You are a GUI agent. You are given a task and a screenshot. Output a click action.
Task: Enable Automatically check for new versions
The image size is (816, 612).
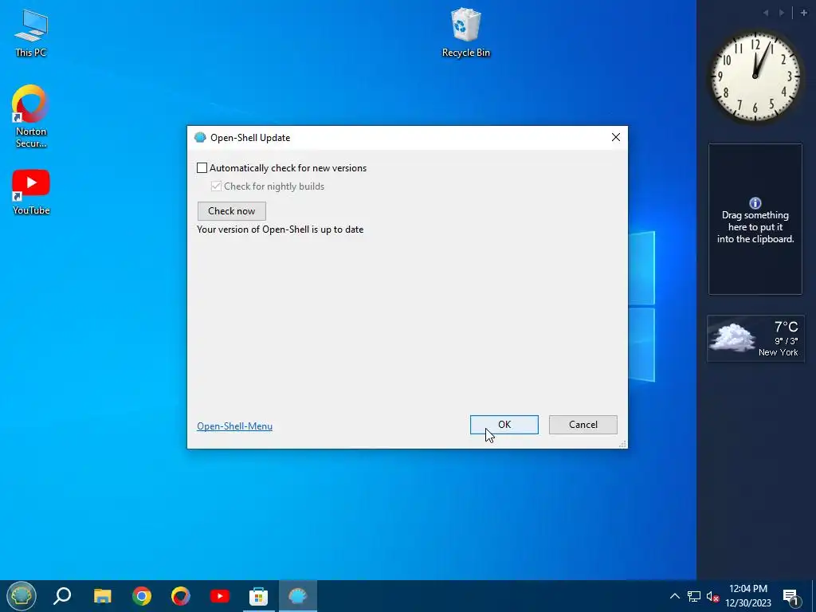click(202, 168)
